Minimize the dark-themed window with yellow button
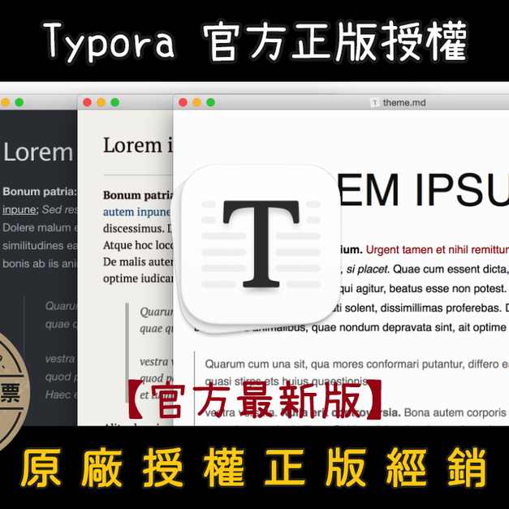This screenshot has height=509, width=509. pyautogui.click(x=5, y=102)
